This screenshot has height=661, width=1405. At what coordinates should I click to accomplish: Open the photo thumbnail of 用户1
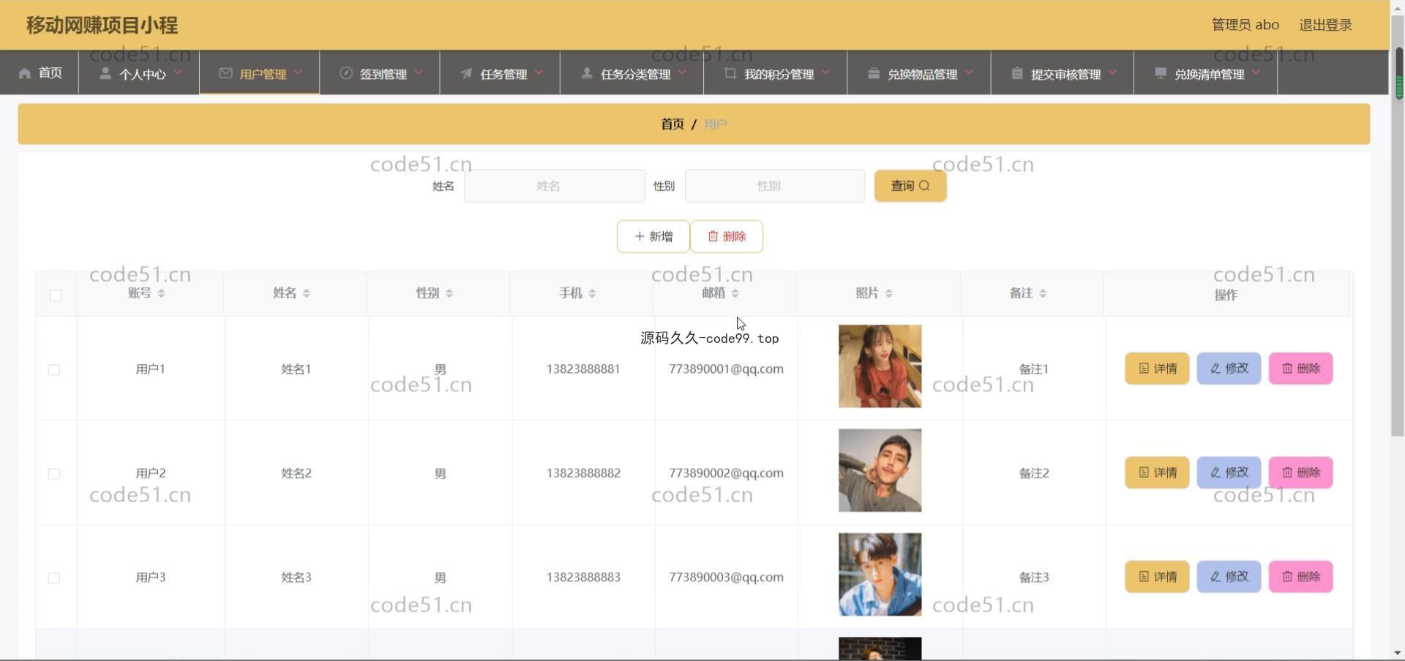880,366
